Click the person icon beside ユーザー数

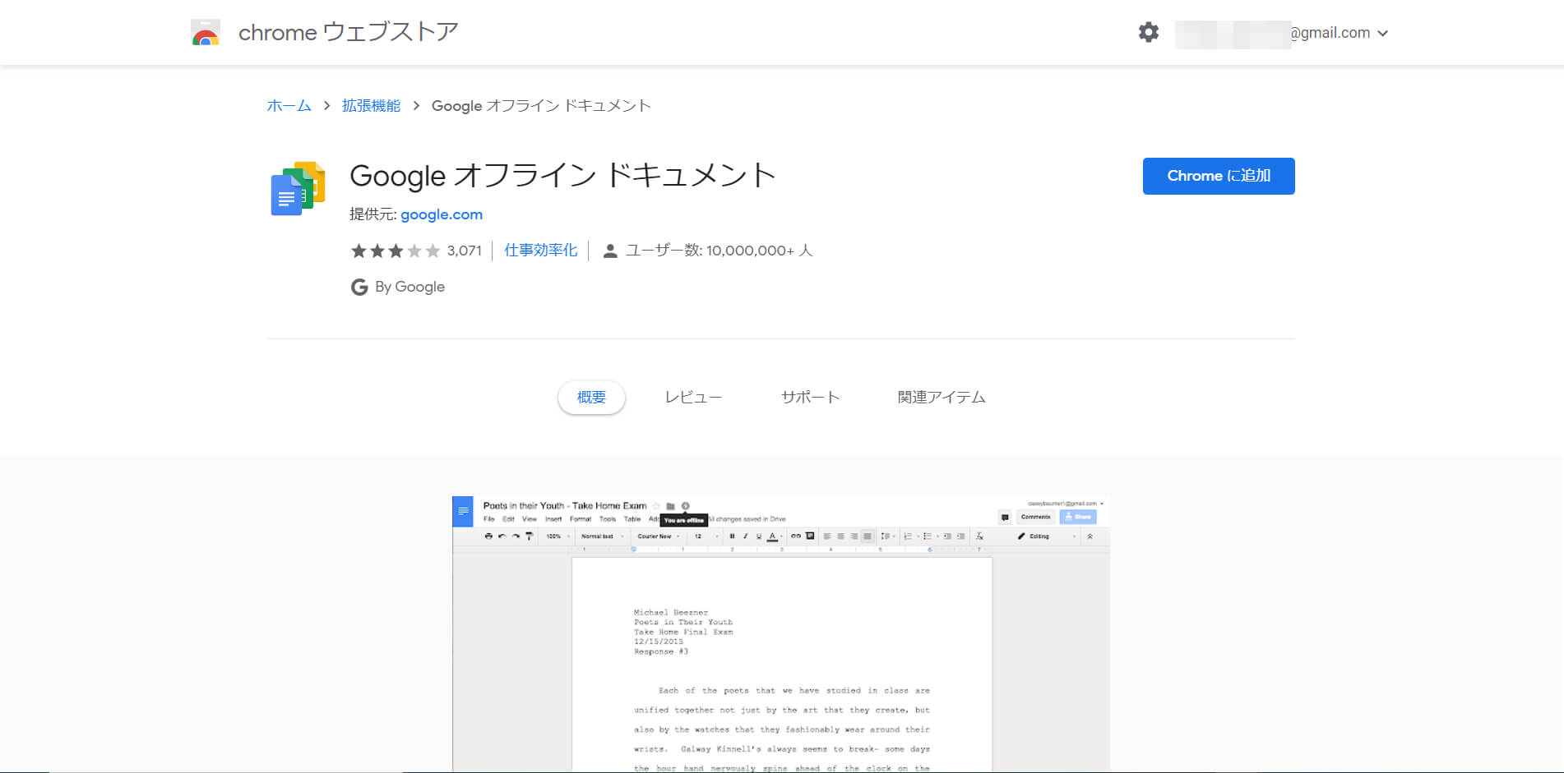click(x=610, y=251)
